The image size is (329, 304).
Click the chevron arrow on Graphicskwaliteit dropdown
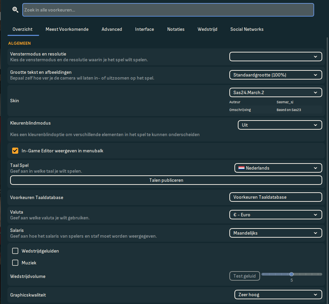click(315, 295)
